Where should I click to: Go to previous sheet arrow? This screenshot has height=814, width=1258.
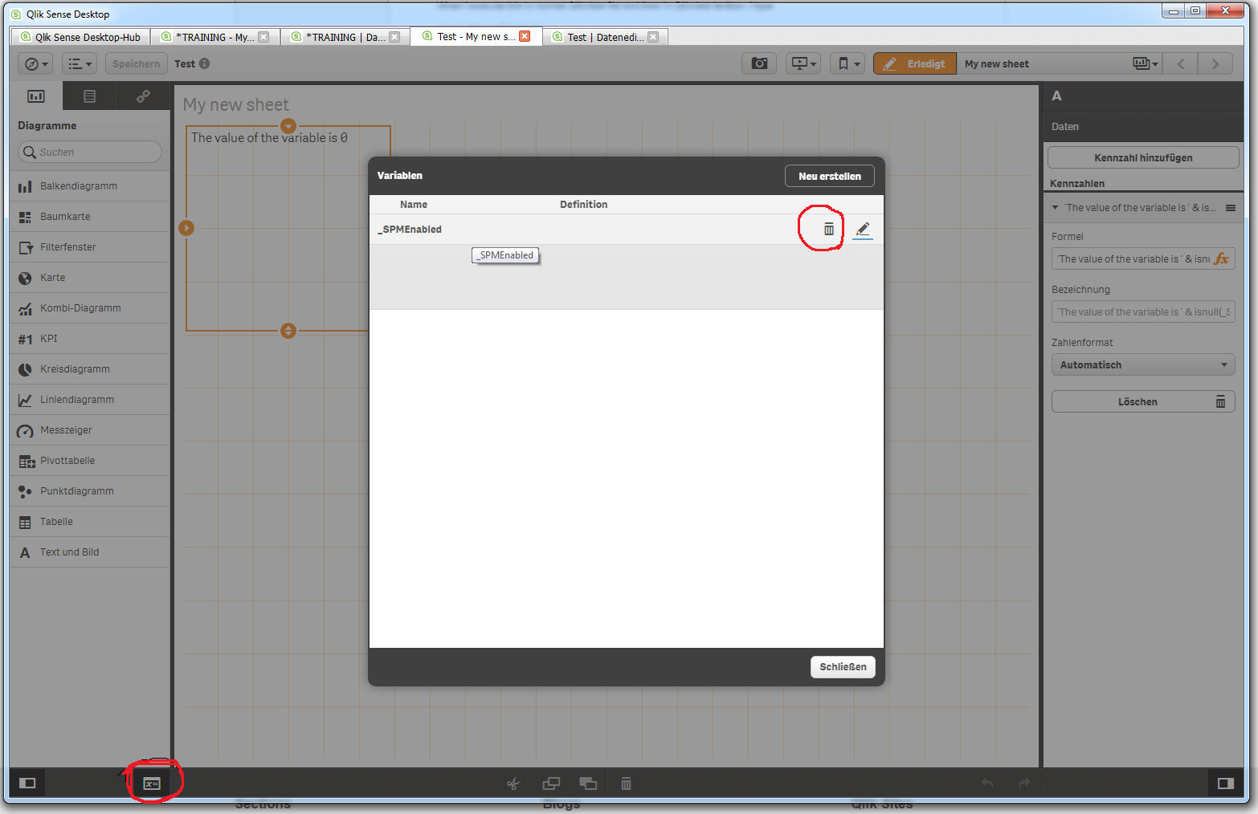(x=1181, y=63)
